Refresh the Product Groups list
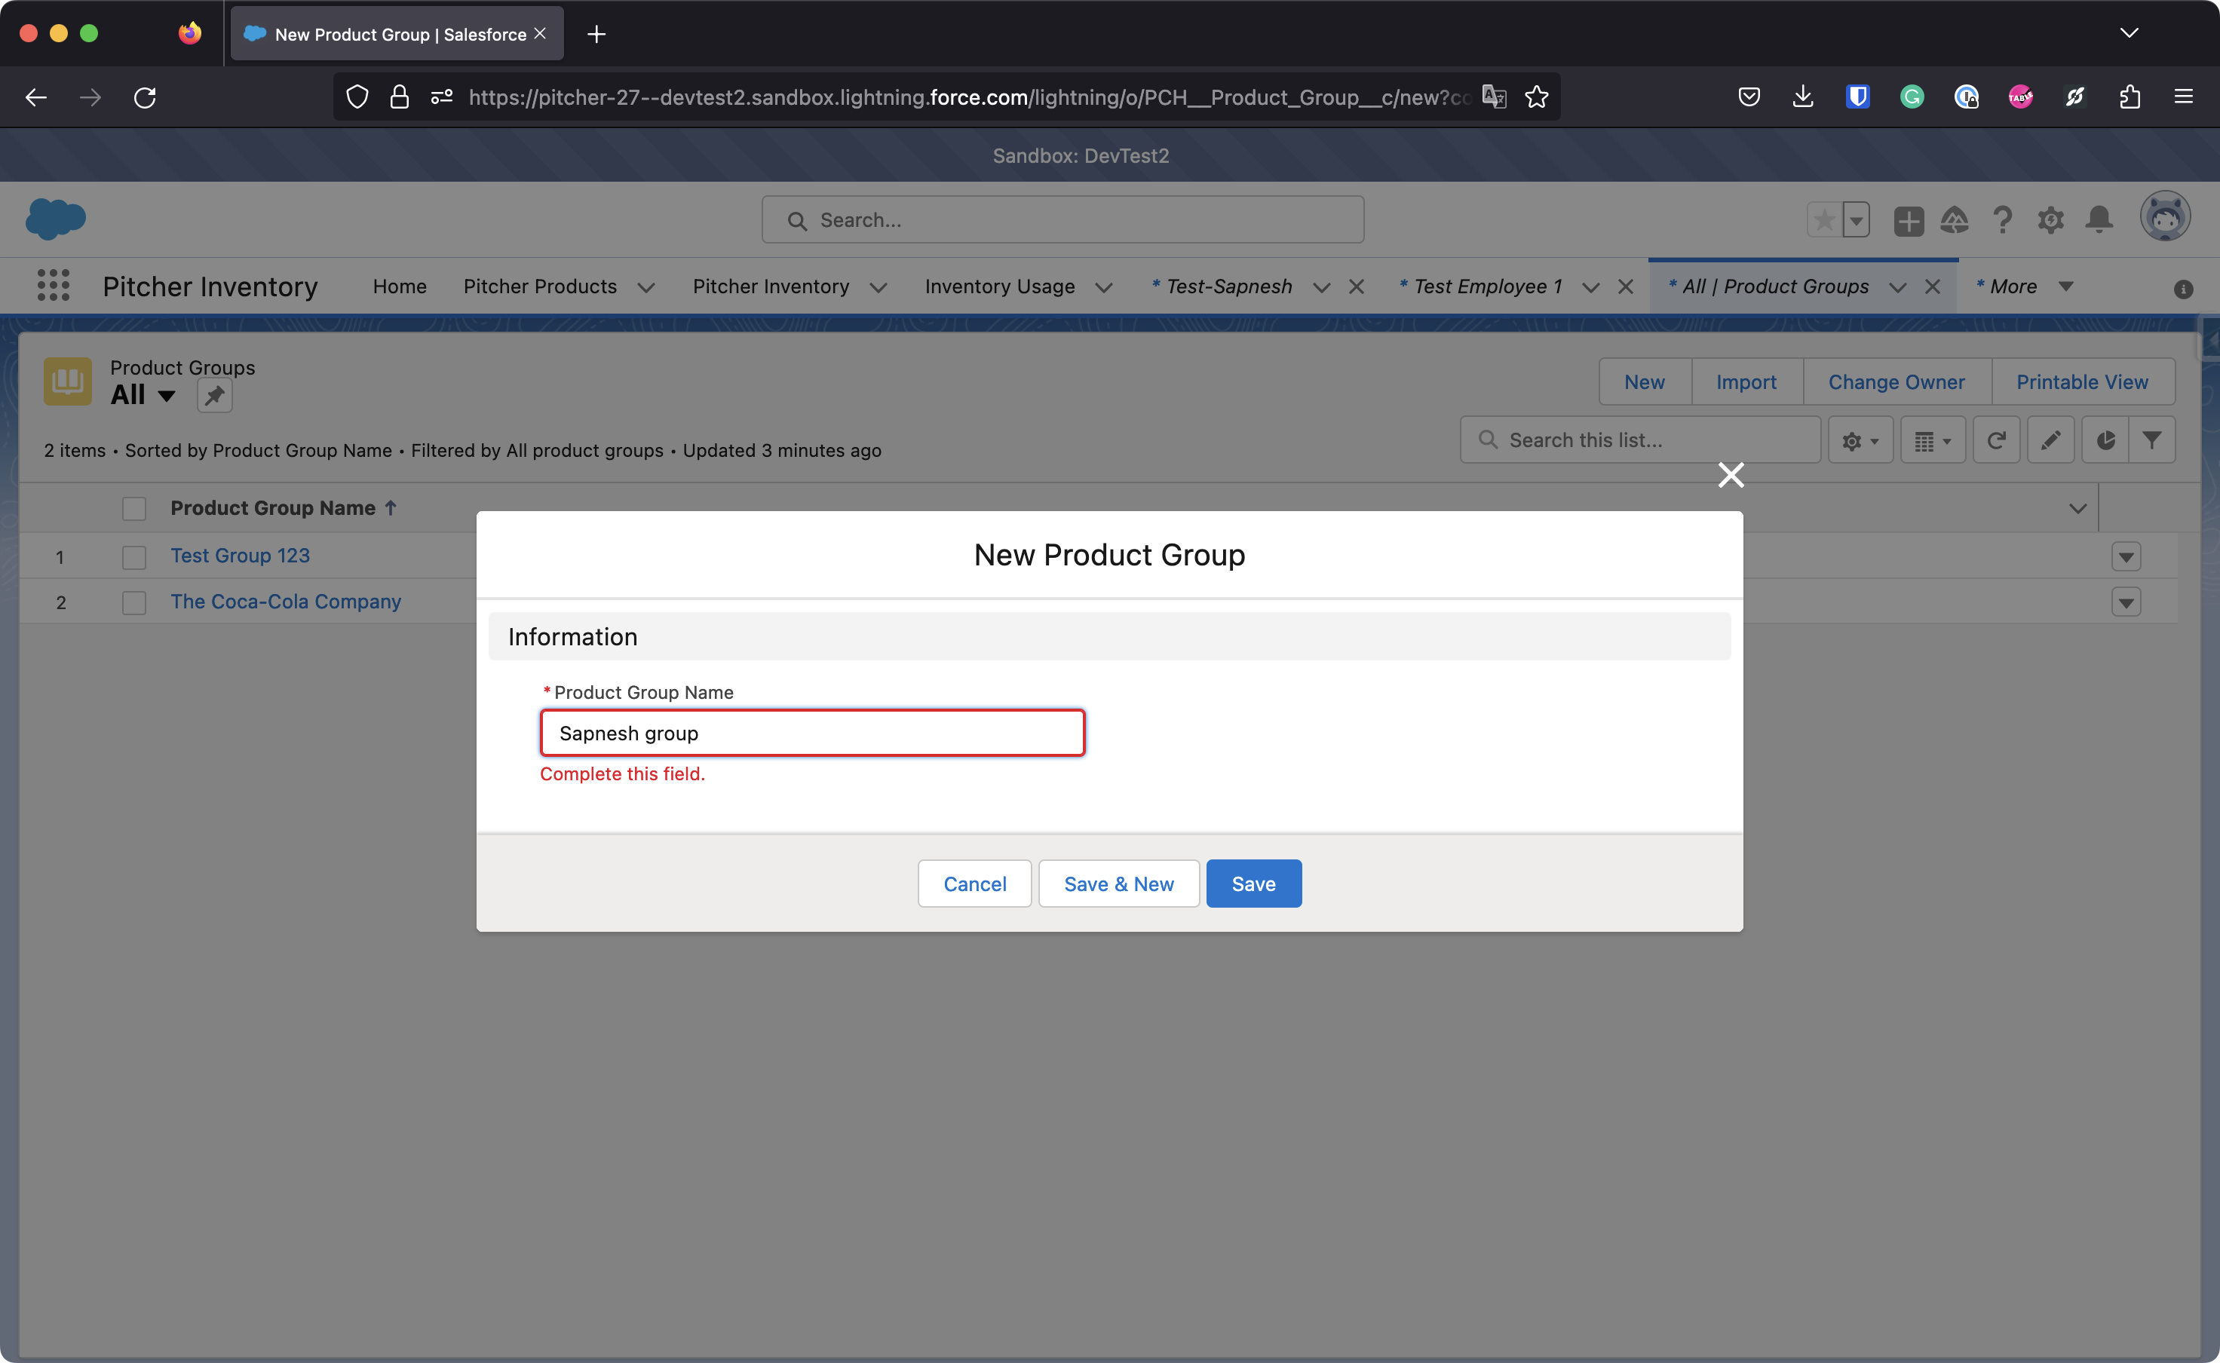This screenshot has width=2220, height=1363. (1995, 440)
